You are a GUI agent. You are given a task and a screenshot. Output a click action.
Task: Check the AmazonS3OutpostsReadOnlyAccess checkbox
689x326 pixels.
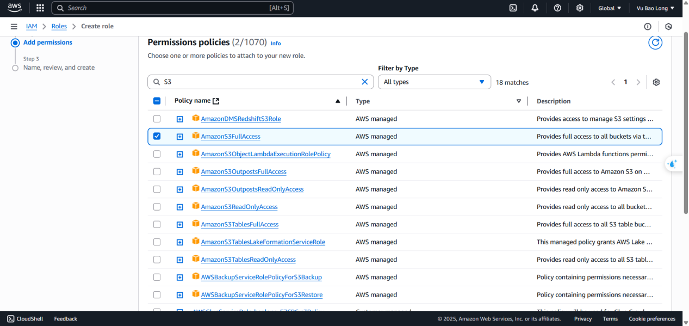(x=157, y=189)
